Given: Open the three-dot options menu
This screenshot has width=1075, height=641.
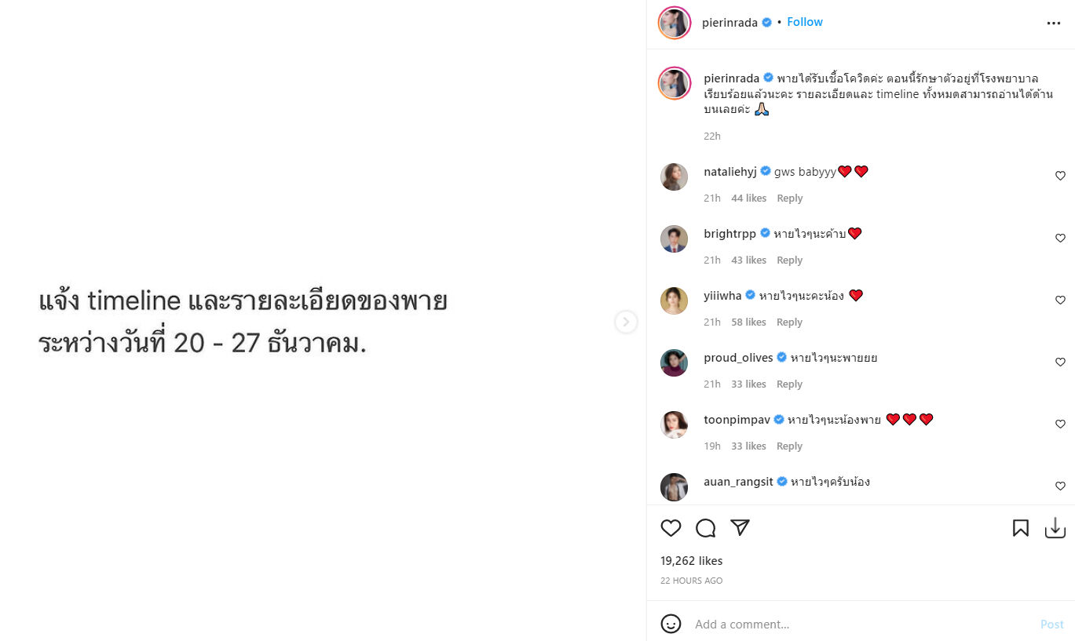Looking at the screenshot, I should (1053, 23).
